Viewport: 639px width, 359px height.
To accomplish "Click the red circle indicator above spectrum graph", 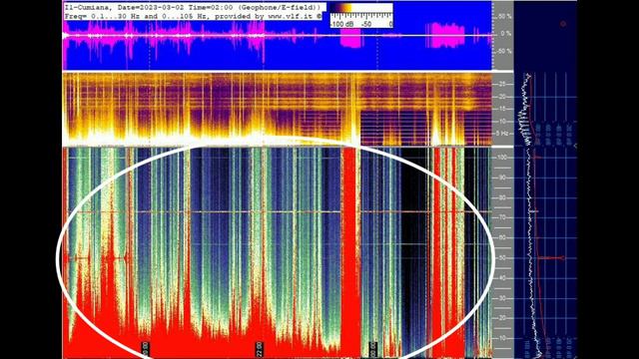I will 563,24.
